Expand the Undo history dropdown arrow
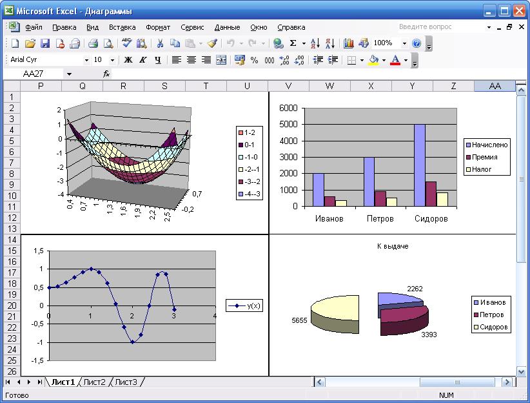The image size is (530, 403). pyautogui.click(x=241, y=43)
